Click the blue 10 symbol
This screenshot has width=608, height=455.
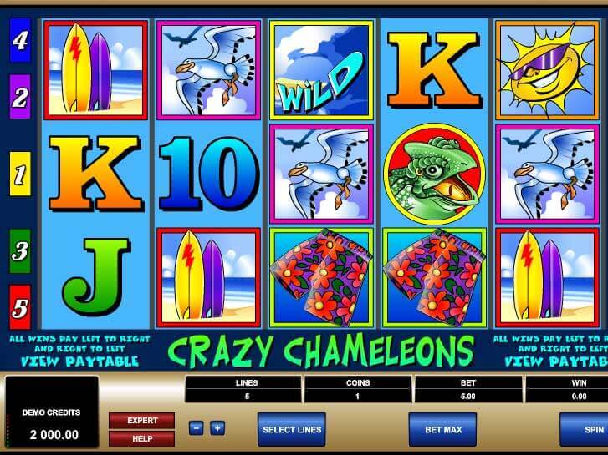click(x=208, y=174)
